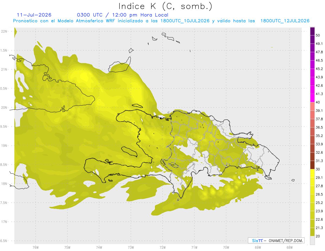Click the "20N" latitude label
The image size is (325, 251).
click(5, 107)
